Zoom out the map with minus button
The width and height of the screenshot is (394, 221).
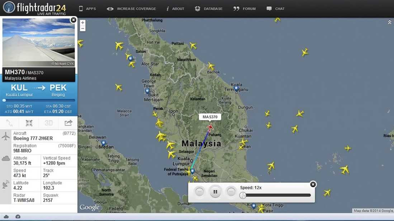(x=83, y=28)
